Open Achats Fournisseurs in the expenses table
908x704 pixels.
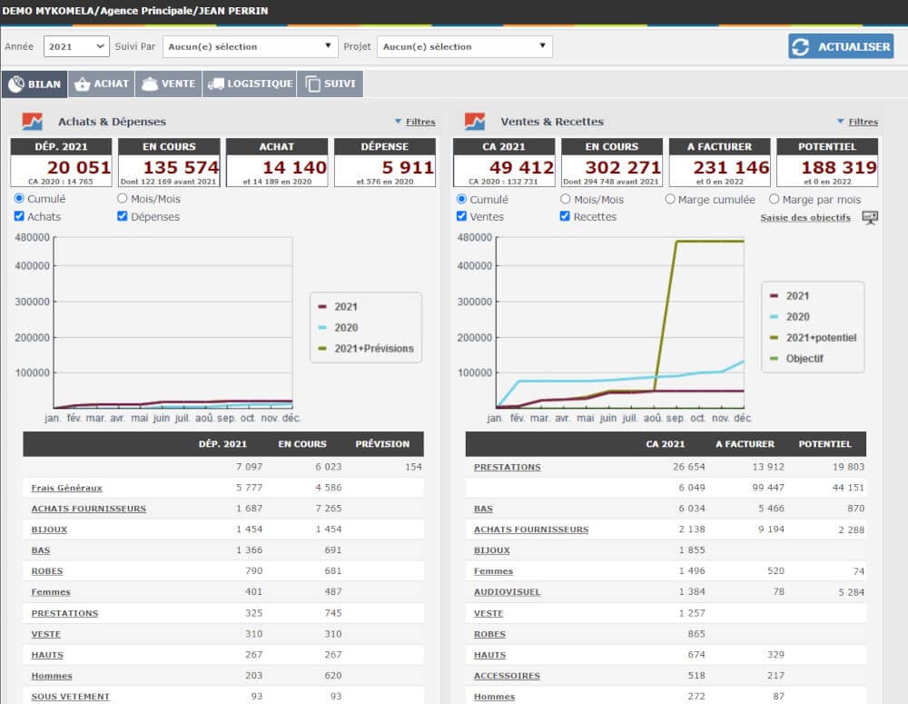pyautogui.click(x=89, y=509)
